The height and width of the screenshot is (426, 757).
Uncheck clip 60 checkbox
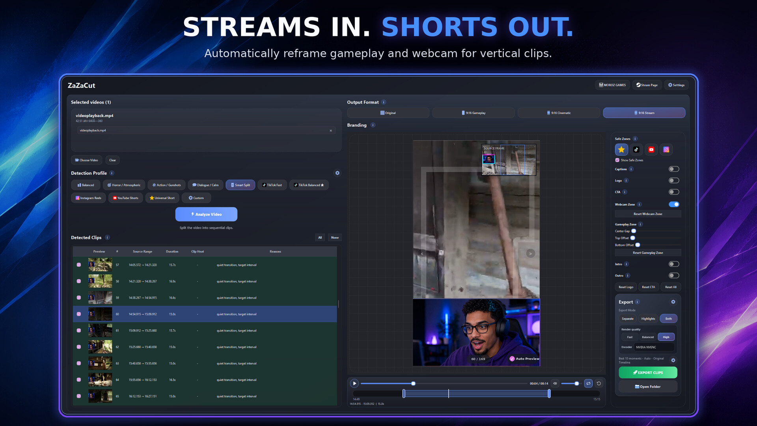(79, 314)
